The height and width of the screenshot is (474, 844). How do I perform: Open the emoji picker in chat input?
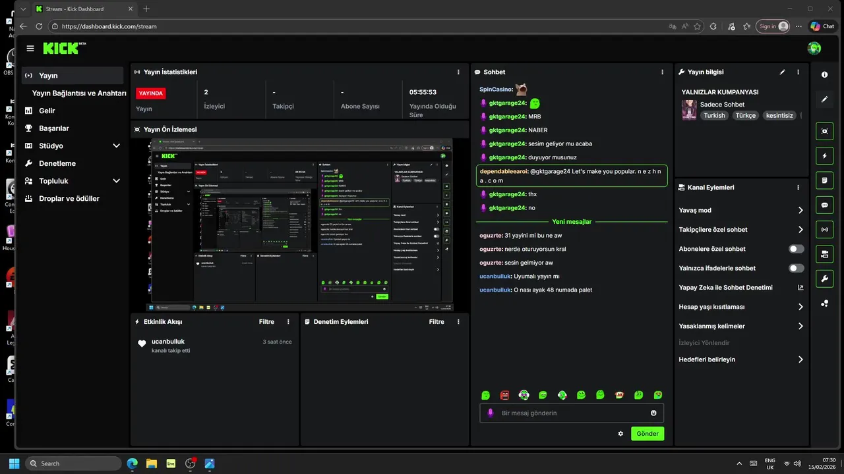point(653,413)
